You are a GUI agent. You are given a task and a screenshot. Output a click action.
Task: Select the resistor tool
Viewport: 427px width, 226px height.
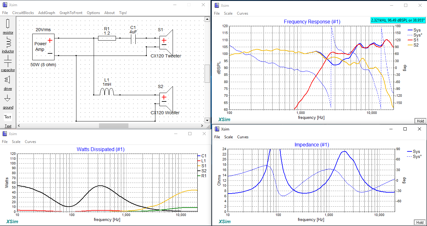(8, 27)
